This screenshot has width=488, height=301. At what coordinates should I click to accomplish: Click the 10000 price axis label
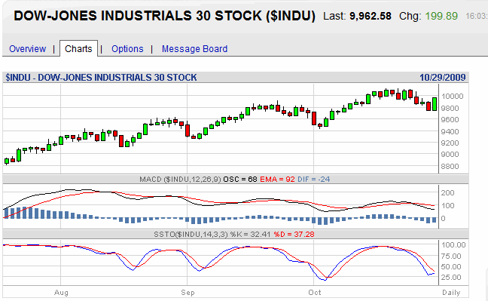(x=452, y=97)
